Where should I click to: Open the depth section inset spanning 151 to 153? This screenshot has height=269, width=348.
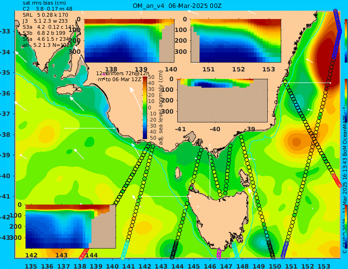coord(236,41)
